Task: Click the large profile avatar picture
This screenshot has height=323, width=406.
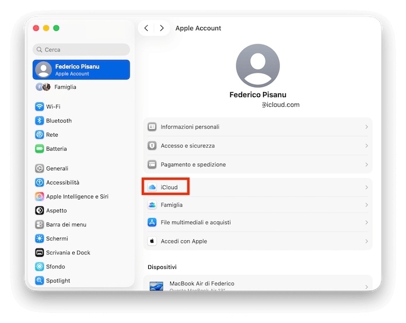Action: tap(258, 66)
